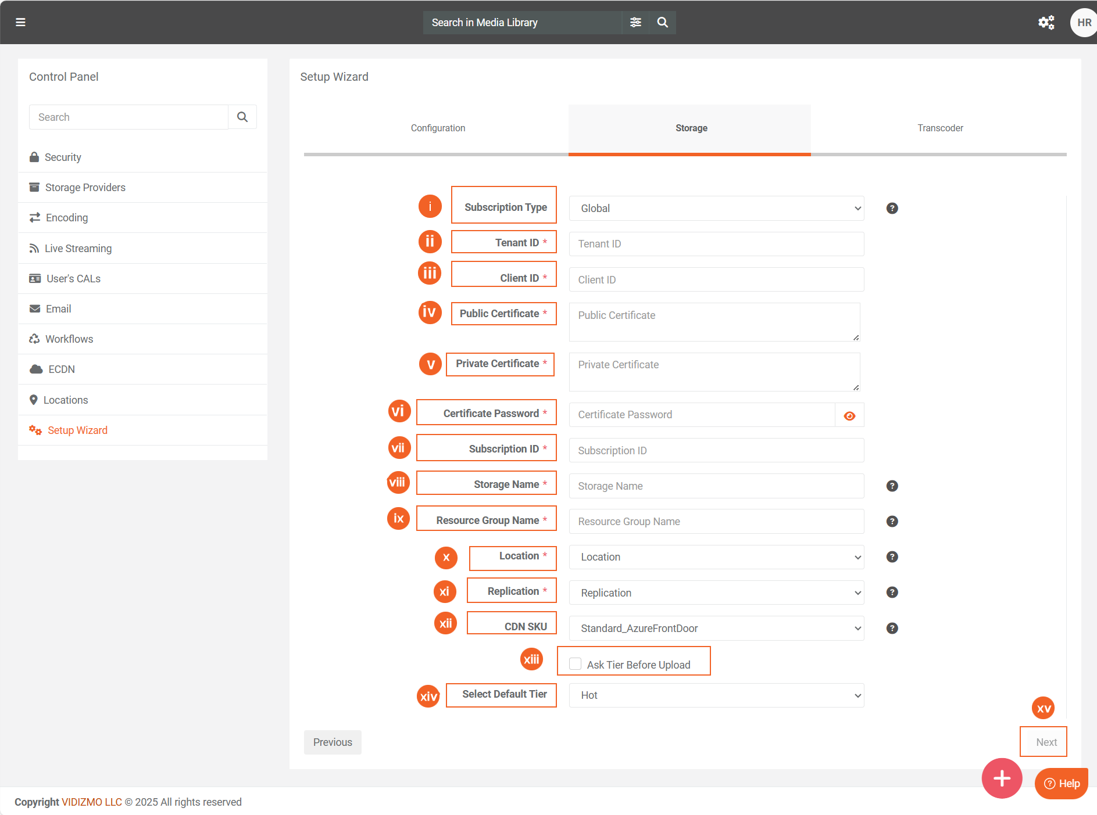The height and width of the screenshot is (815, 1097).
Task: Click the Previous button
Action: [333, 742]
